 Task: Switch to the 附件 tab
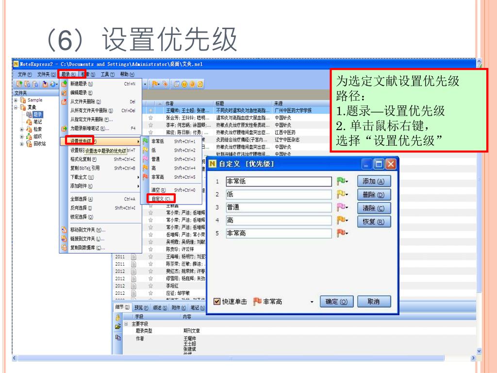pos(179,307)
